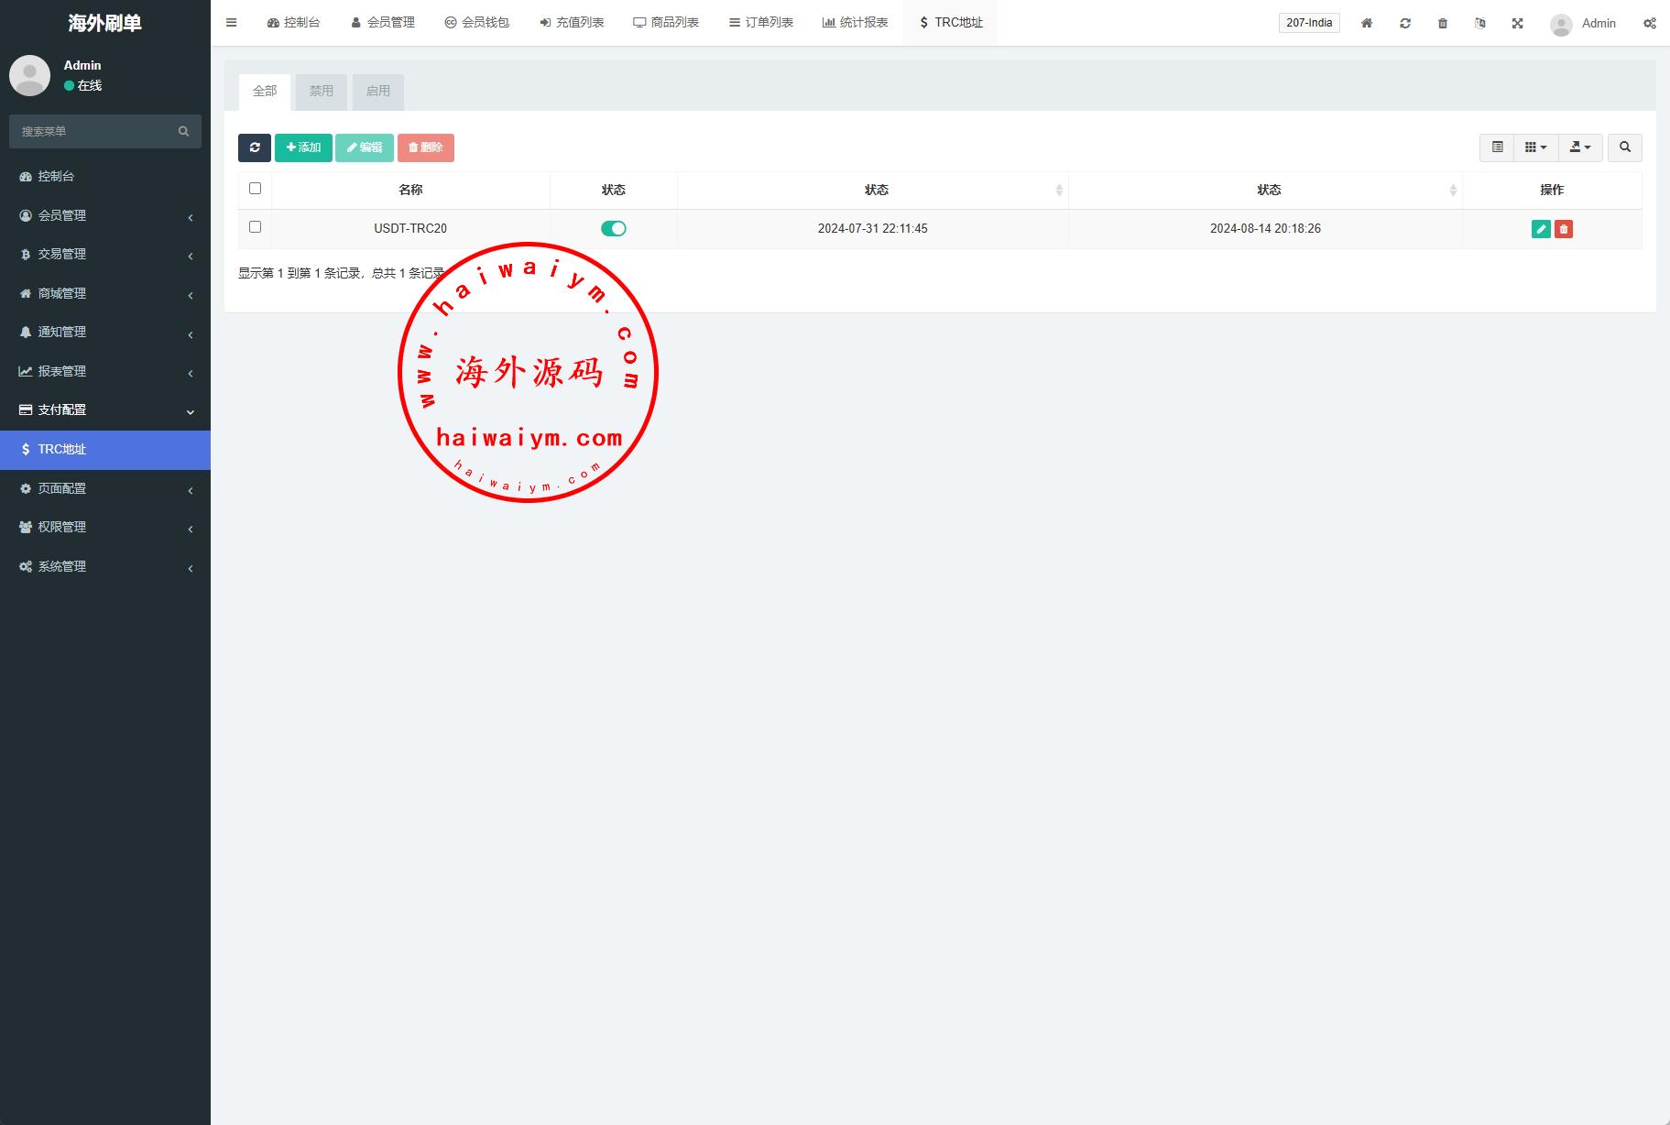Click the red 删除 button

coord(425,147)
